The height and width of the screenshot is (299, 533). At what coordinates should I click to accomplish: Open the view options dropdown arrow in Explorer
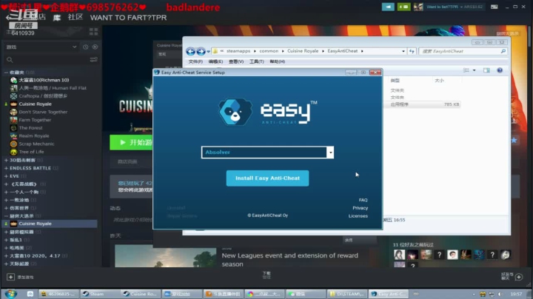pyautogui.click(x=475, y=70)
